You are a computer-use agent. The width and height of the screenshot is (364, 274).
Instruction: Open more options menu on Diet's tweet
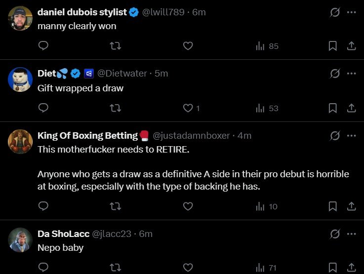pos(352,73)
